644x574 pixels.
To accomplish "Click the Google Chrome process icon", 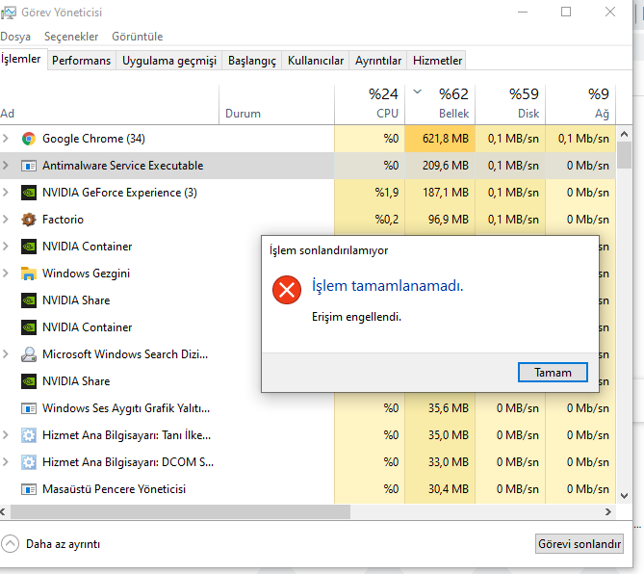I will tap(29, 139).
